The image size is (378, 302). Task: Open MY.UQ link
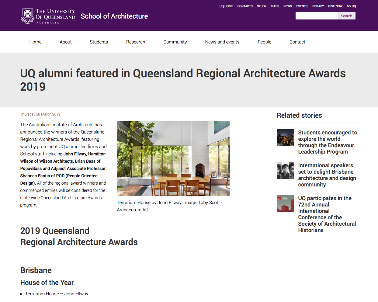pyautogui.click(x=351, y=6)
